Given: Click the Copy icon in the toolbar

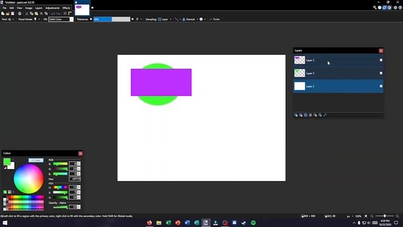Looking at the screenshot, I should (x=31, y=13).
